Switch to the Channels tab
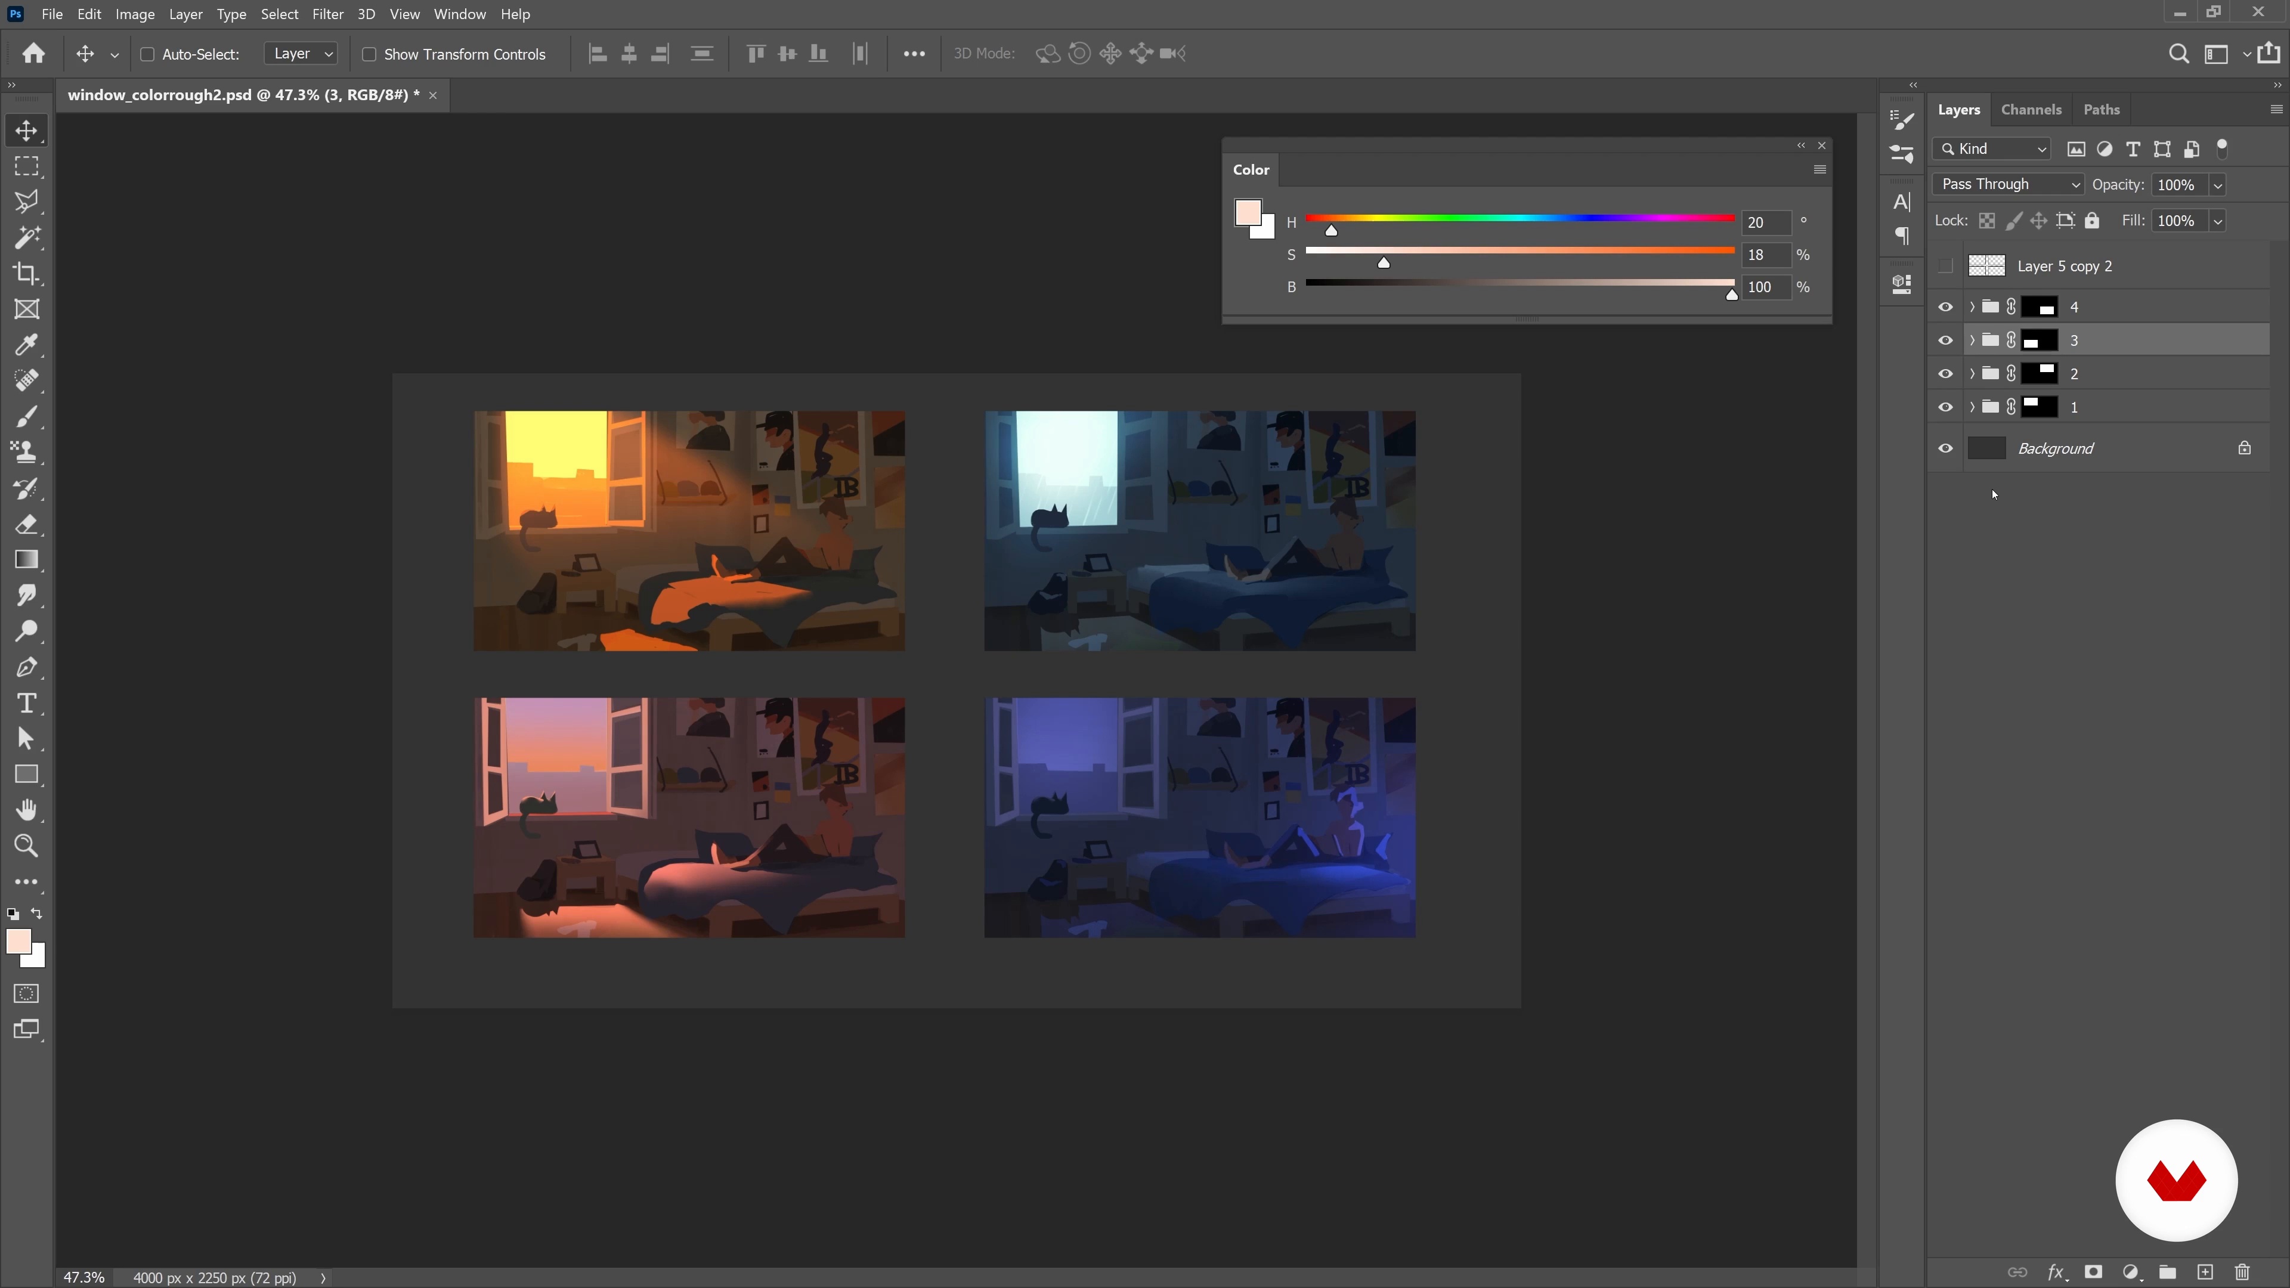Image resolution: width=2290 pixels, height=1288 pixels. click(2031, 110)
